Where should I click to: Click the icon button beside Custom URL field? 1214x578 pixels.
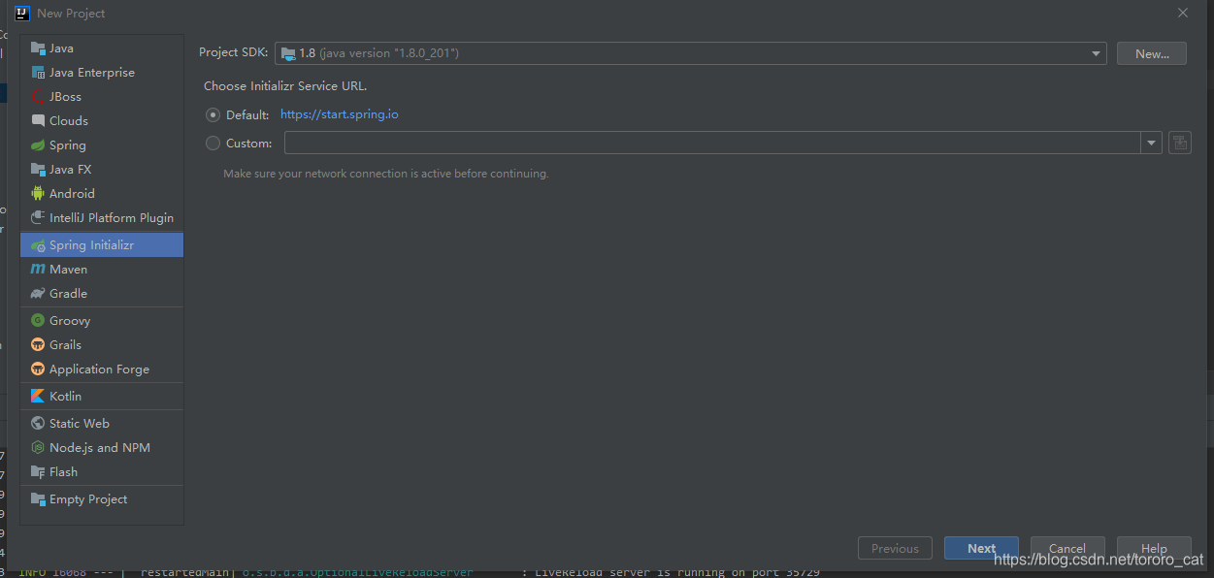tap(1180, 143)
